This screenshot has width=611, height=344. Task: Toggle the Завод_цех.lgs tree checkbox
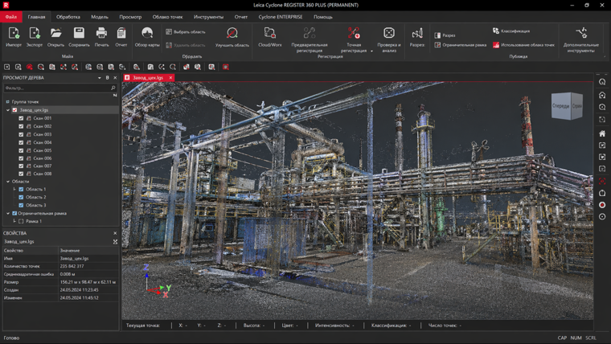14,110
